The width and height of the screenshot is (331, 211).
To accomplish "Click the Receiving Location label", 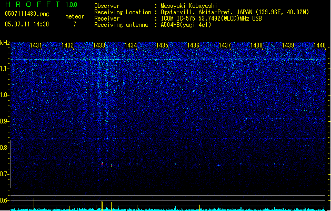I will tap(123, 12).
